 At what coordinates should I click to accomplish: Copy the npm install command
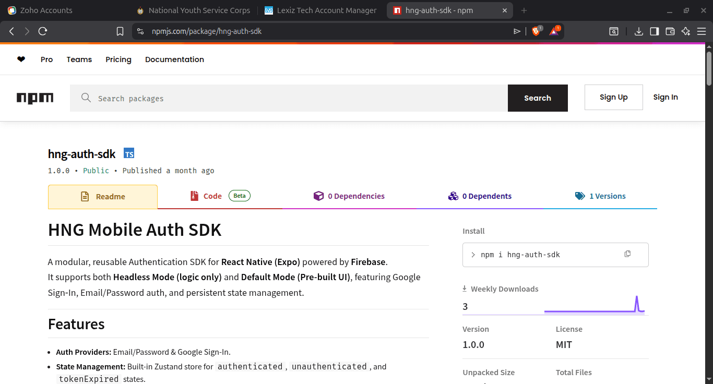coord(627,254)
